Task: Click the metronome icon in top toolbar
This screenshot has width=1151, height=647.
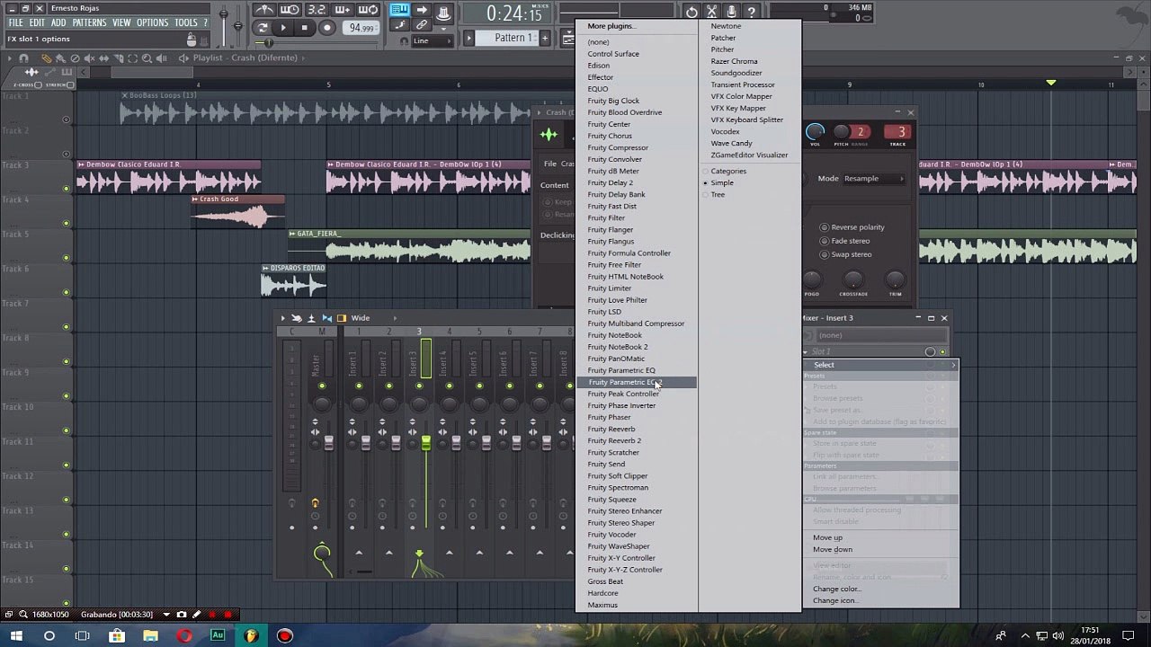Action: [263, 11]
